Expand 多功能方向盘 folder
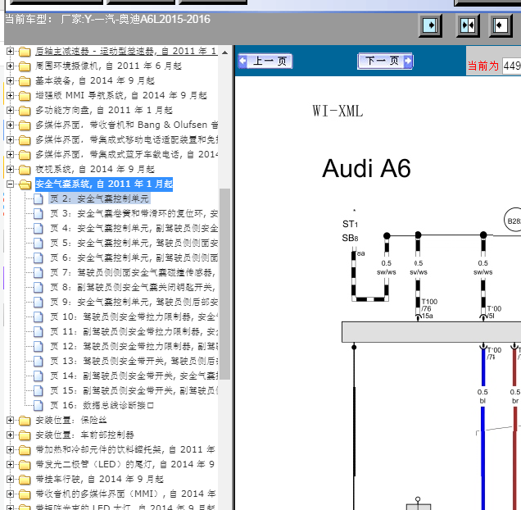Screen dimensions: 521x510 11,110
